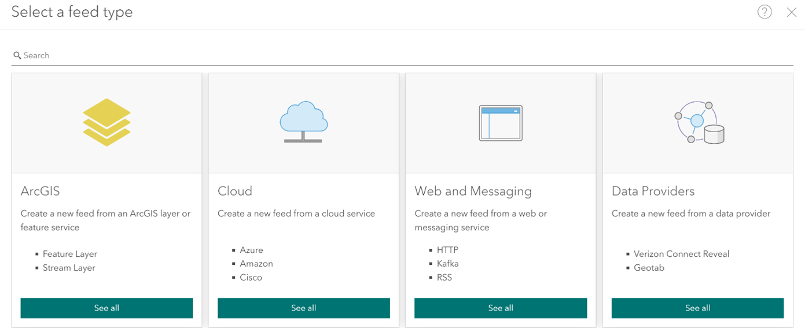Click the Select a feed type heading
This screenshot has height=333, width=805.
point(72,12)
